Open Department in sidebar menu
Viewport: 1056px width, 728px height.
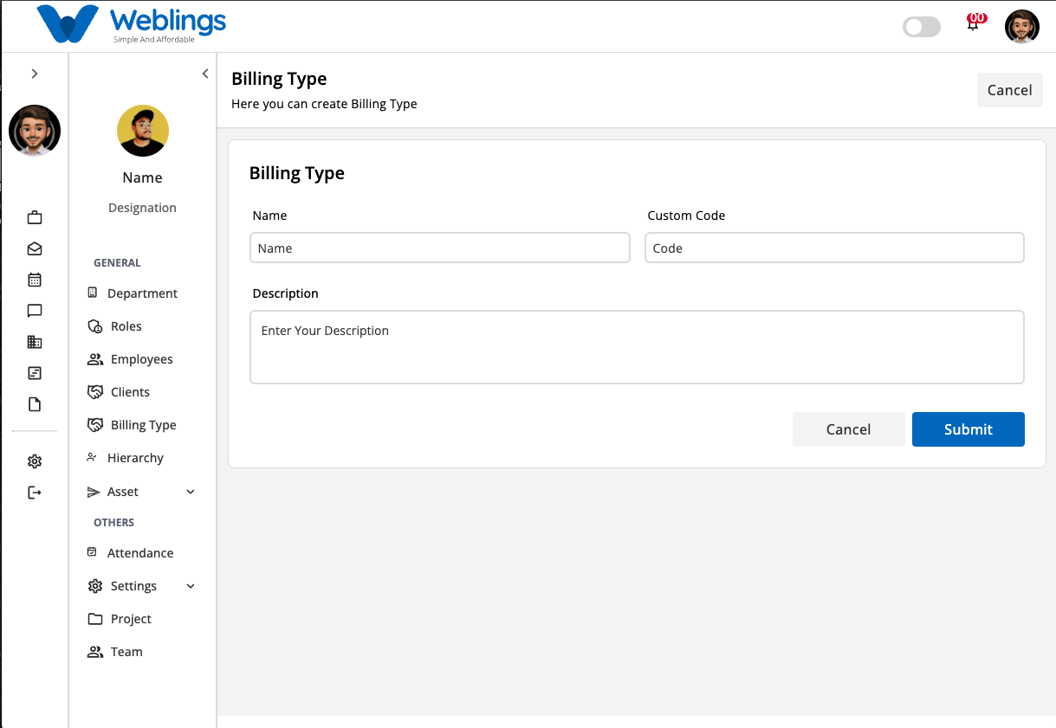pyautogui.click(x=142, y=293)
